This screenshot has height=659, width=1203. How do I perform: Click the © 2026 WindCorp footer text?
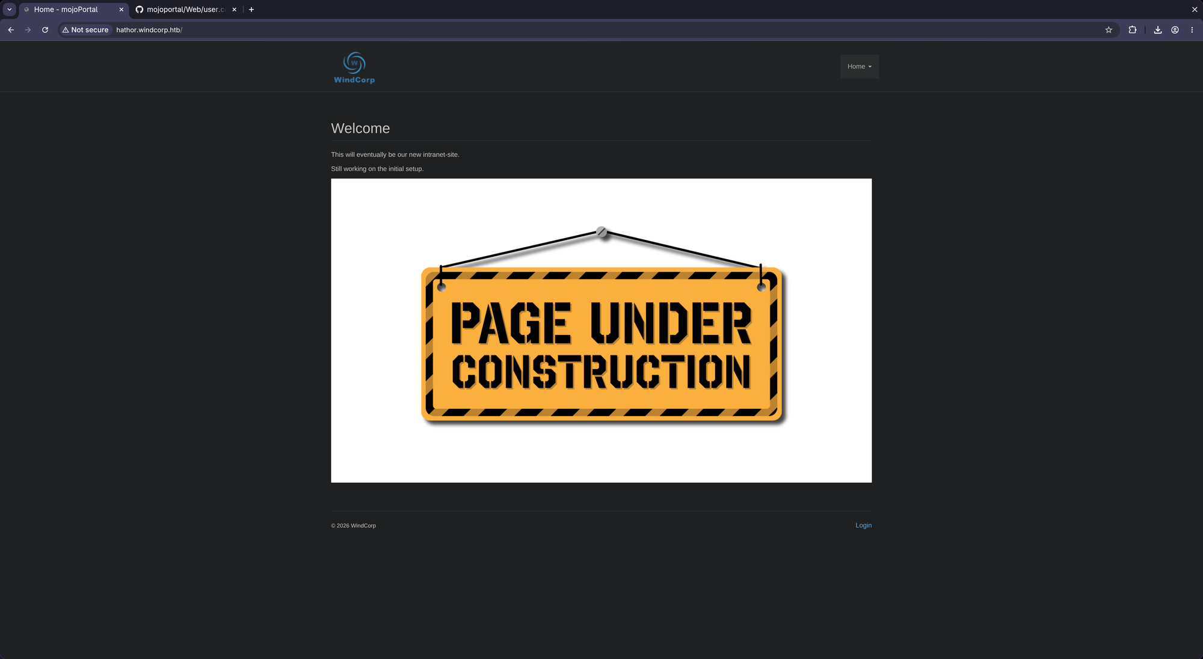click(x=354, y=526)
